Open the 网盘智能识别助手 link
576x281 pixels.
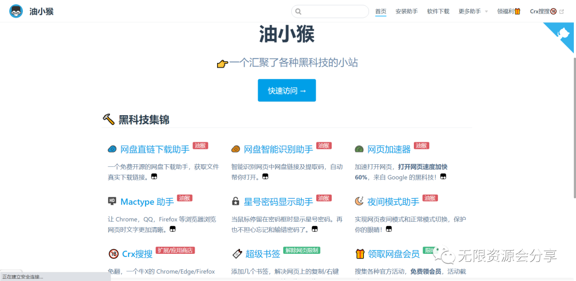[278, 149]
